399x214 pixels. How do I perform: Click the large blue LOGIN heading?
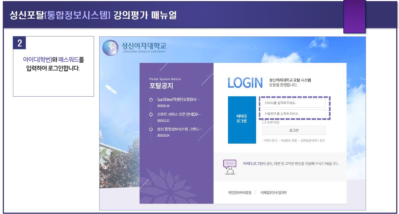point(245,83)
